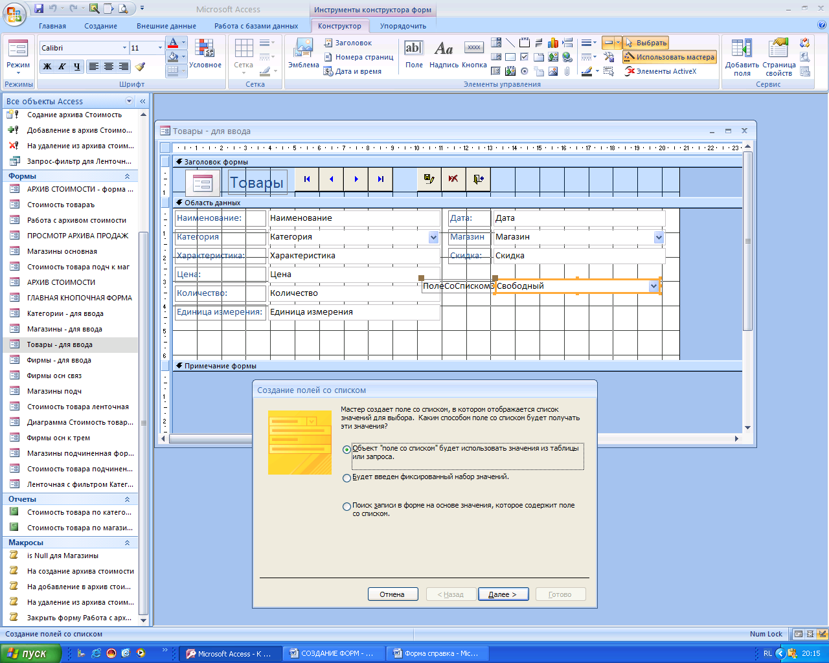
Task: Click the delete record button in form header
Action: (453, 179)
